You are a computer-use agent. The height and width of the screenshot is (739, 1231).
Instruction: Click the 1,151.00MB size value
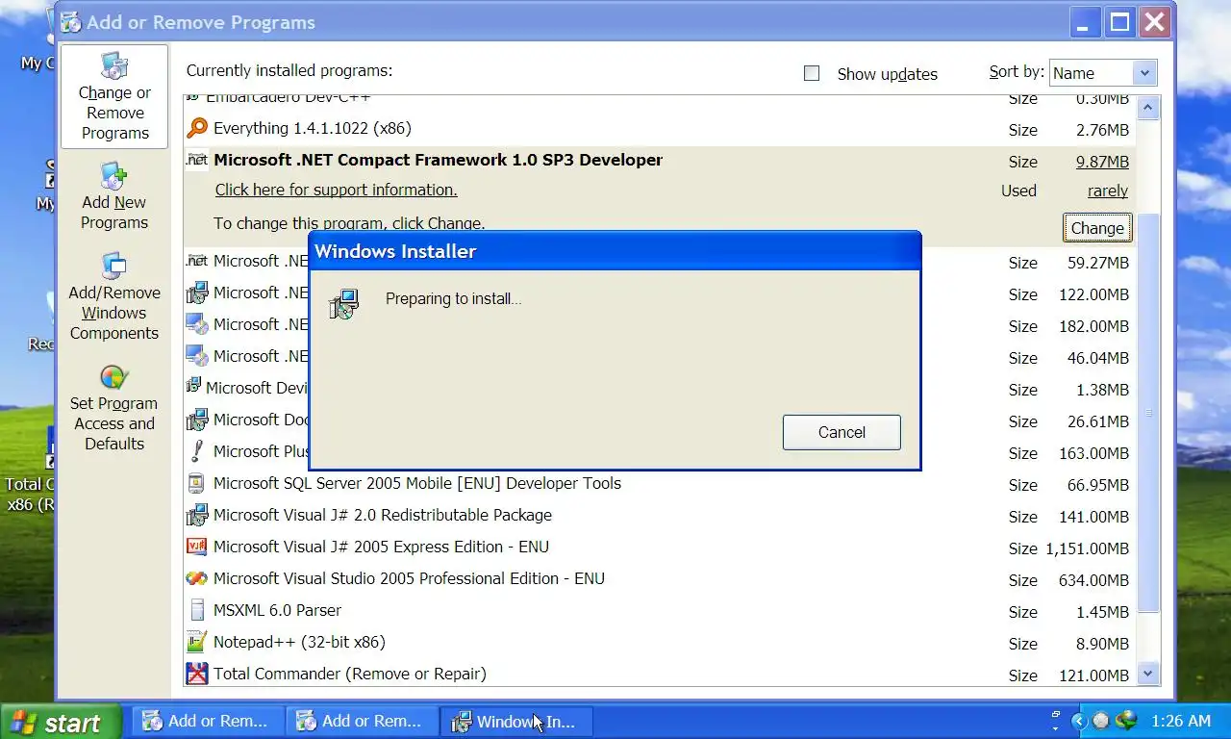tap(1088, 548)
